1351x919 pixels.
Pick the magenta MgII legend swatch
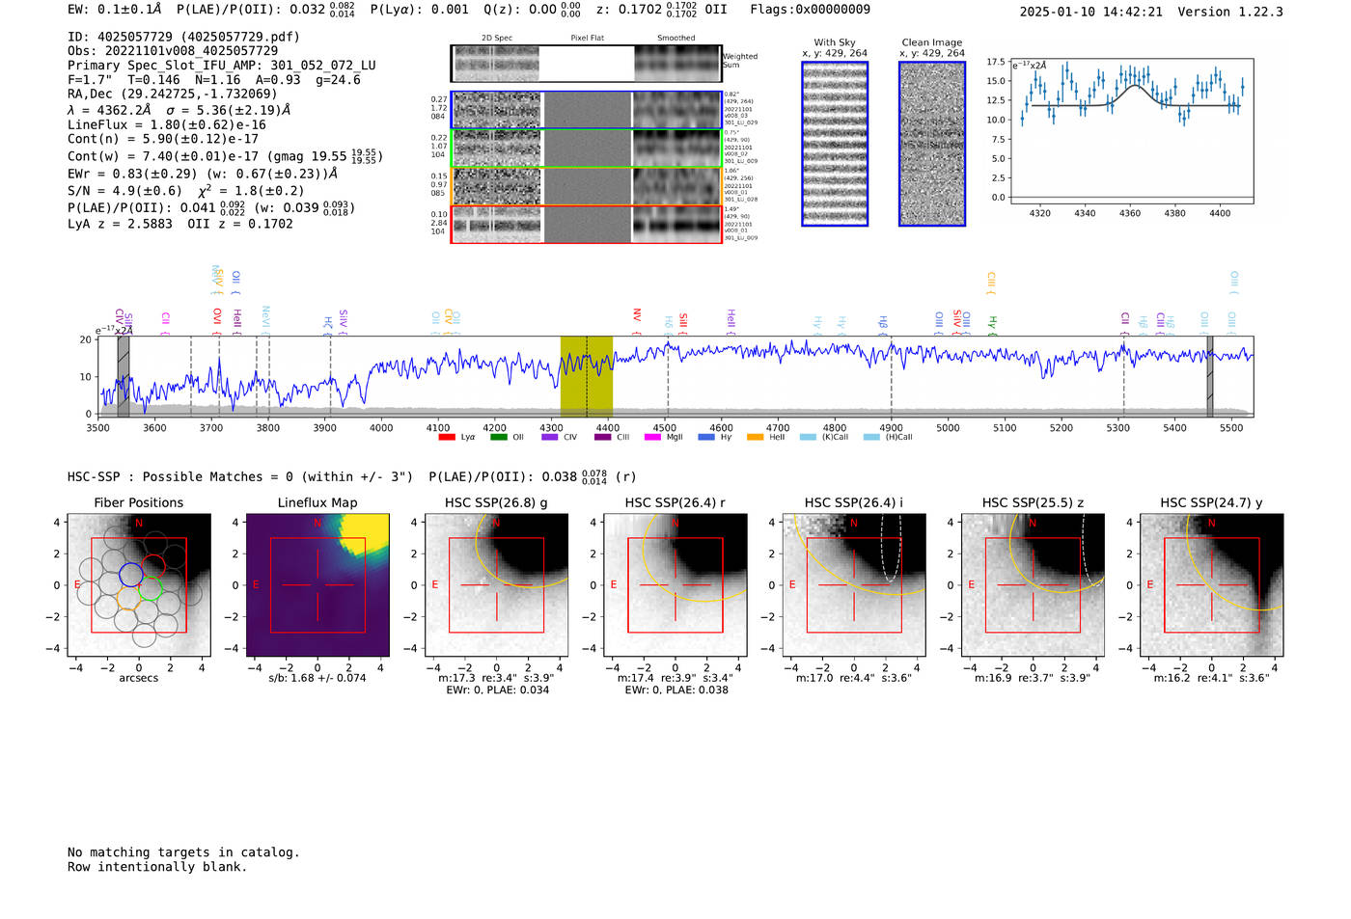click(x=652, y=438)
